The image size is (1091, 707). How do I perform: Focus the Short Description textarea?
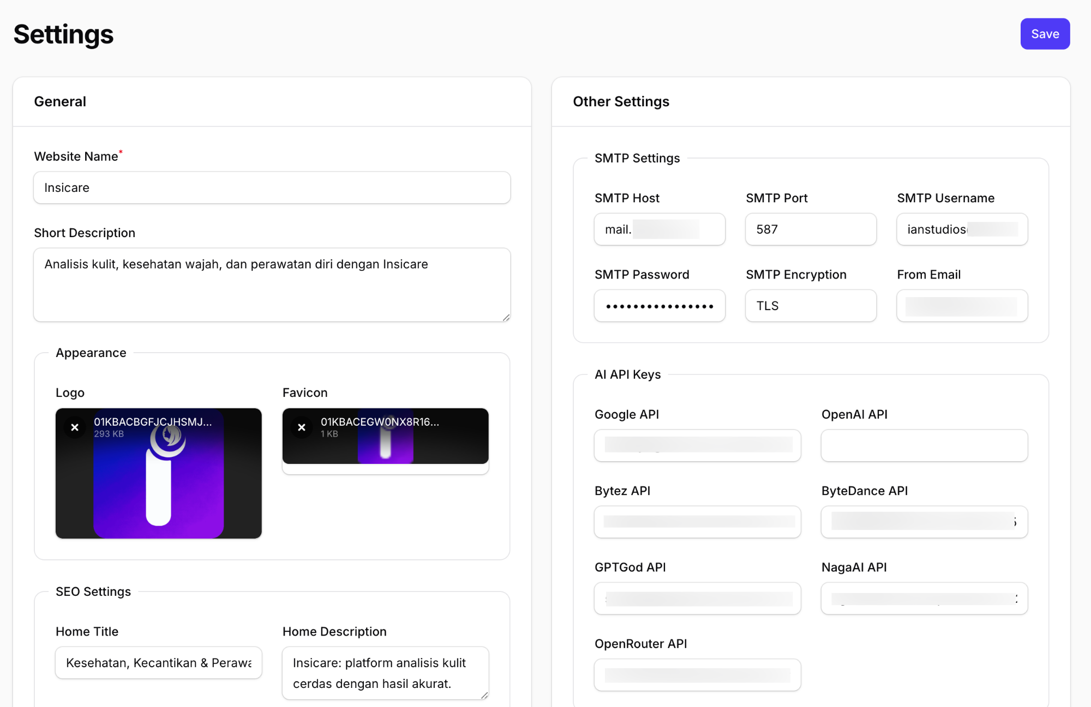272,285
